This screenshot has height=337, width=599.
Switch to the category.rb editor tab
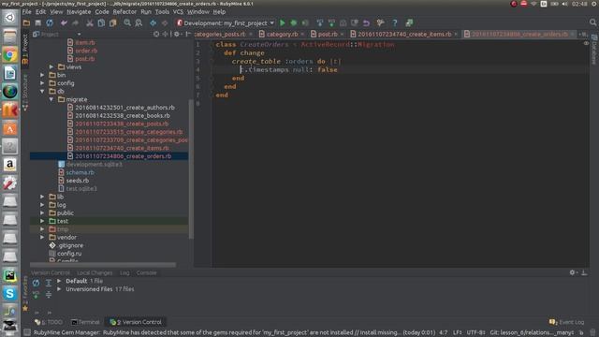[x=282, y=35]
